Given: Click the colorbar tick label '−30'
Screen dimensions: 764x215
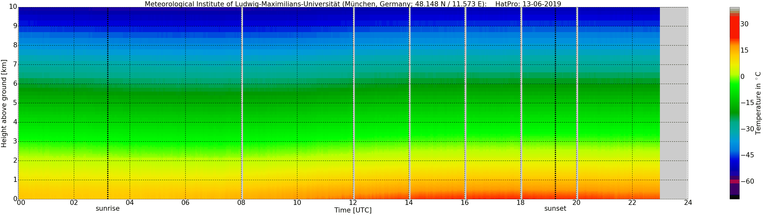Looking at the screenshot, I should (x=747, y=129).
